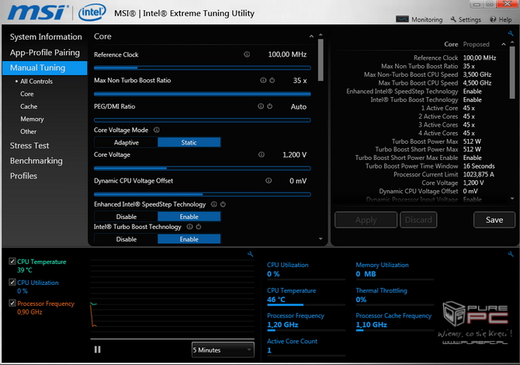Click the Apply button

pyautogui.click(x=366, y=220)
